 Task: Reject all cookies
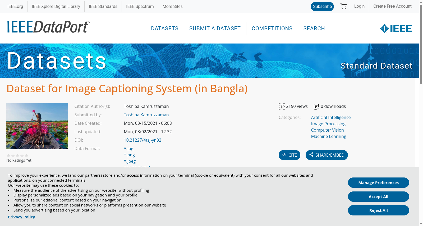pos(379,210)
